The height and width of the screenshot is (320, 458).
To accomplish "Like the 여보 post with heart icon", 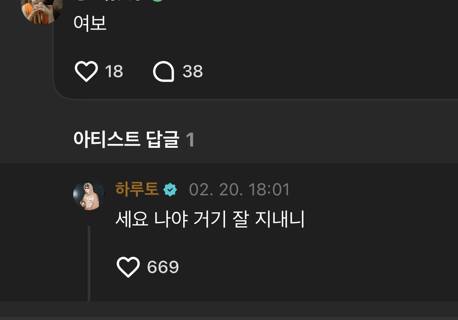I will pos(86,71).
